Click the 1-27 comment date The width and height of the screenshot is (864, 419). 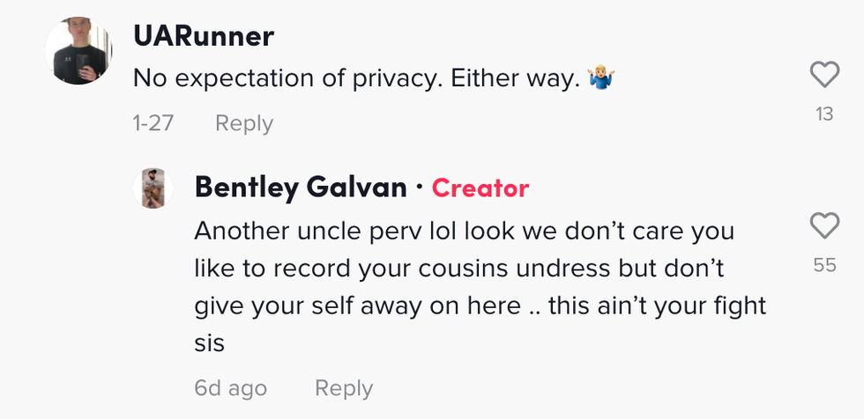(x=153, y=123)
